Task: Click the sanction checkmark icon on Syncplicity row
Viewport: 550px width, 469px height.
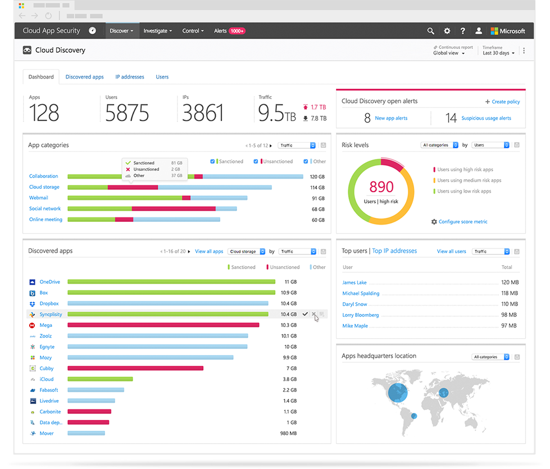Action: [x=305, y=315]
